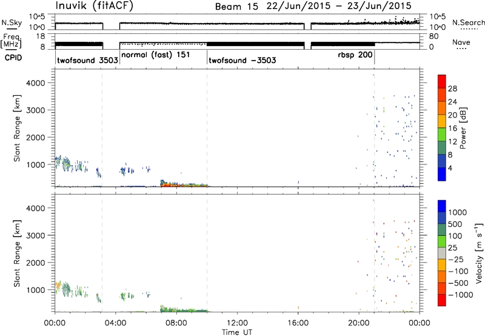Click the red bottom segment of Velocity colorbar
This screenshot has width=485, height=336.
tap(442, 300)
